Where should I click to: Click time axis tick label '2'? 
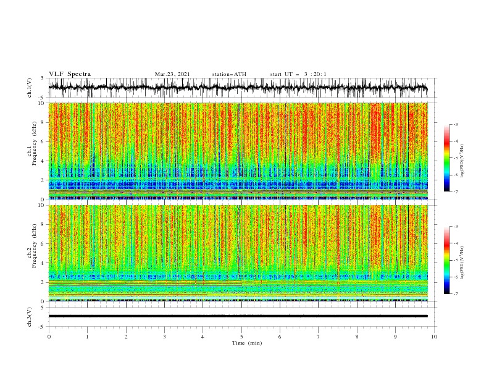coord(126,337)
